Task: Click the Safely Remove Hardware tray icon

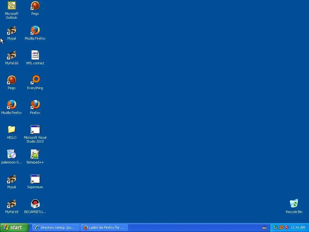Action: 275,227
